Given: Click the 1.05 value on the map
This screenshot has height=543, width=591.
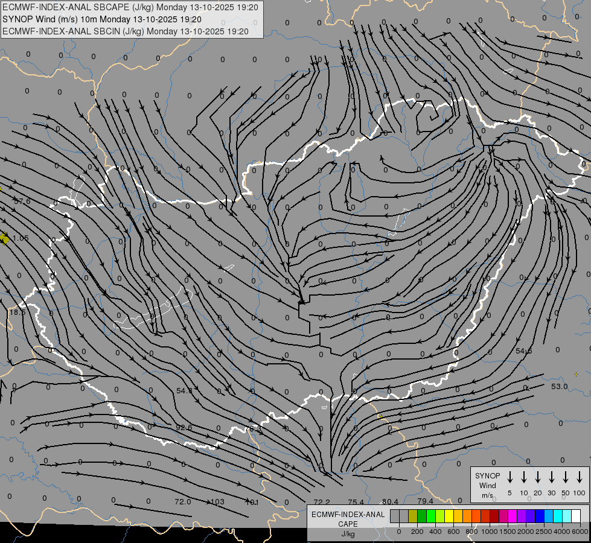Looking at the screenshot, I should 21,238.
